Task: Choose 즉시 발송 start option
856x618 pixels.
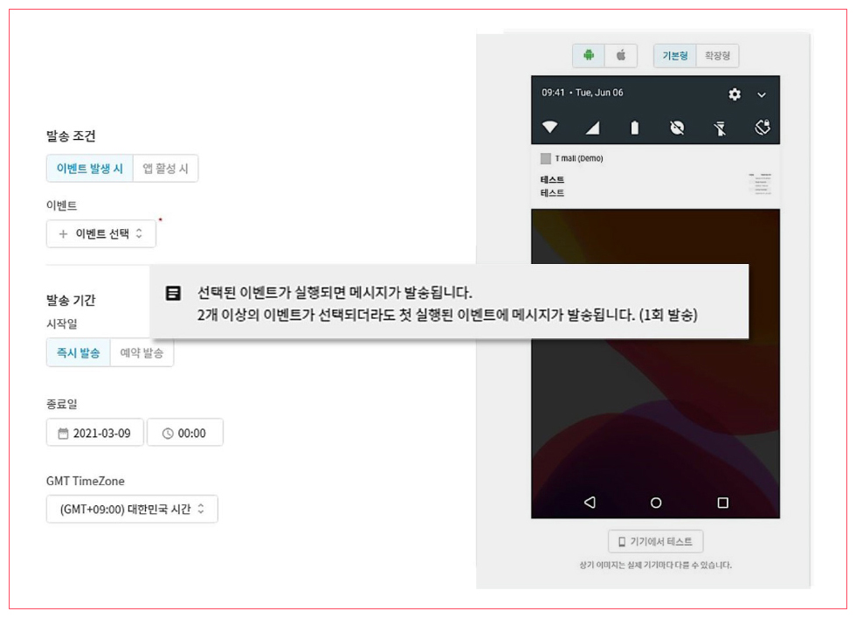Action: [78, 352]
